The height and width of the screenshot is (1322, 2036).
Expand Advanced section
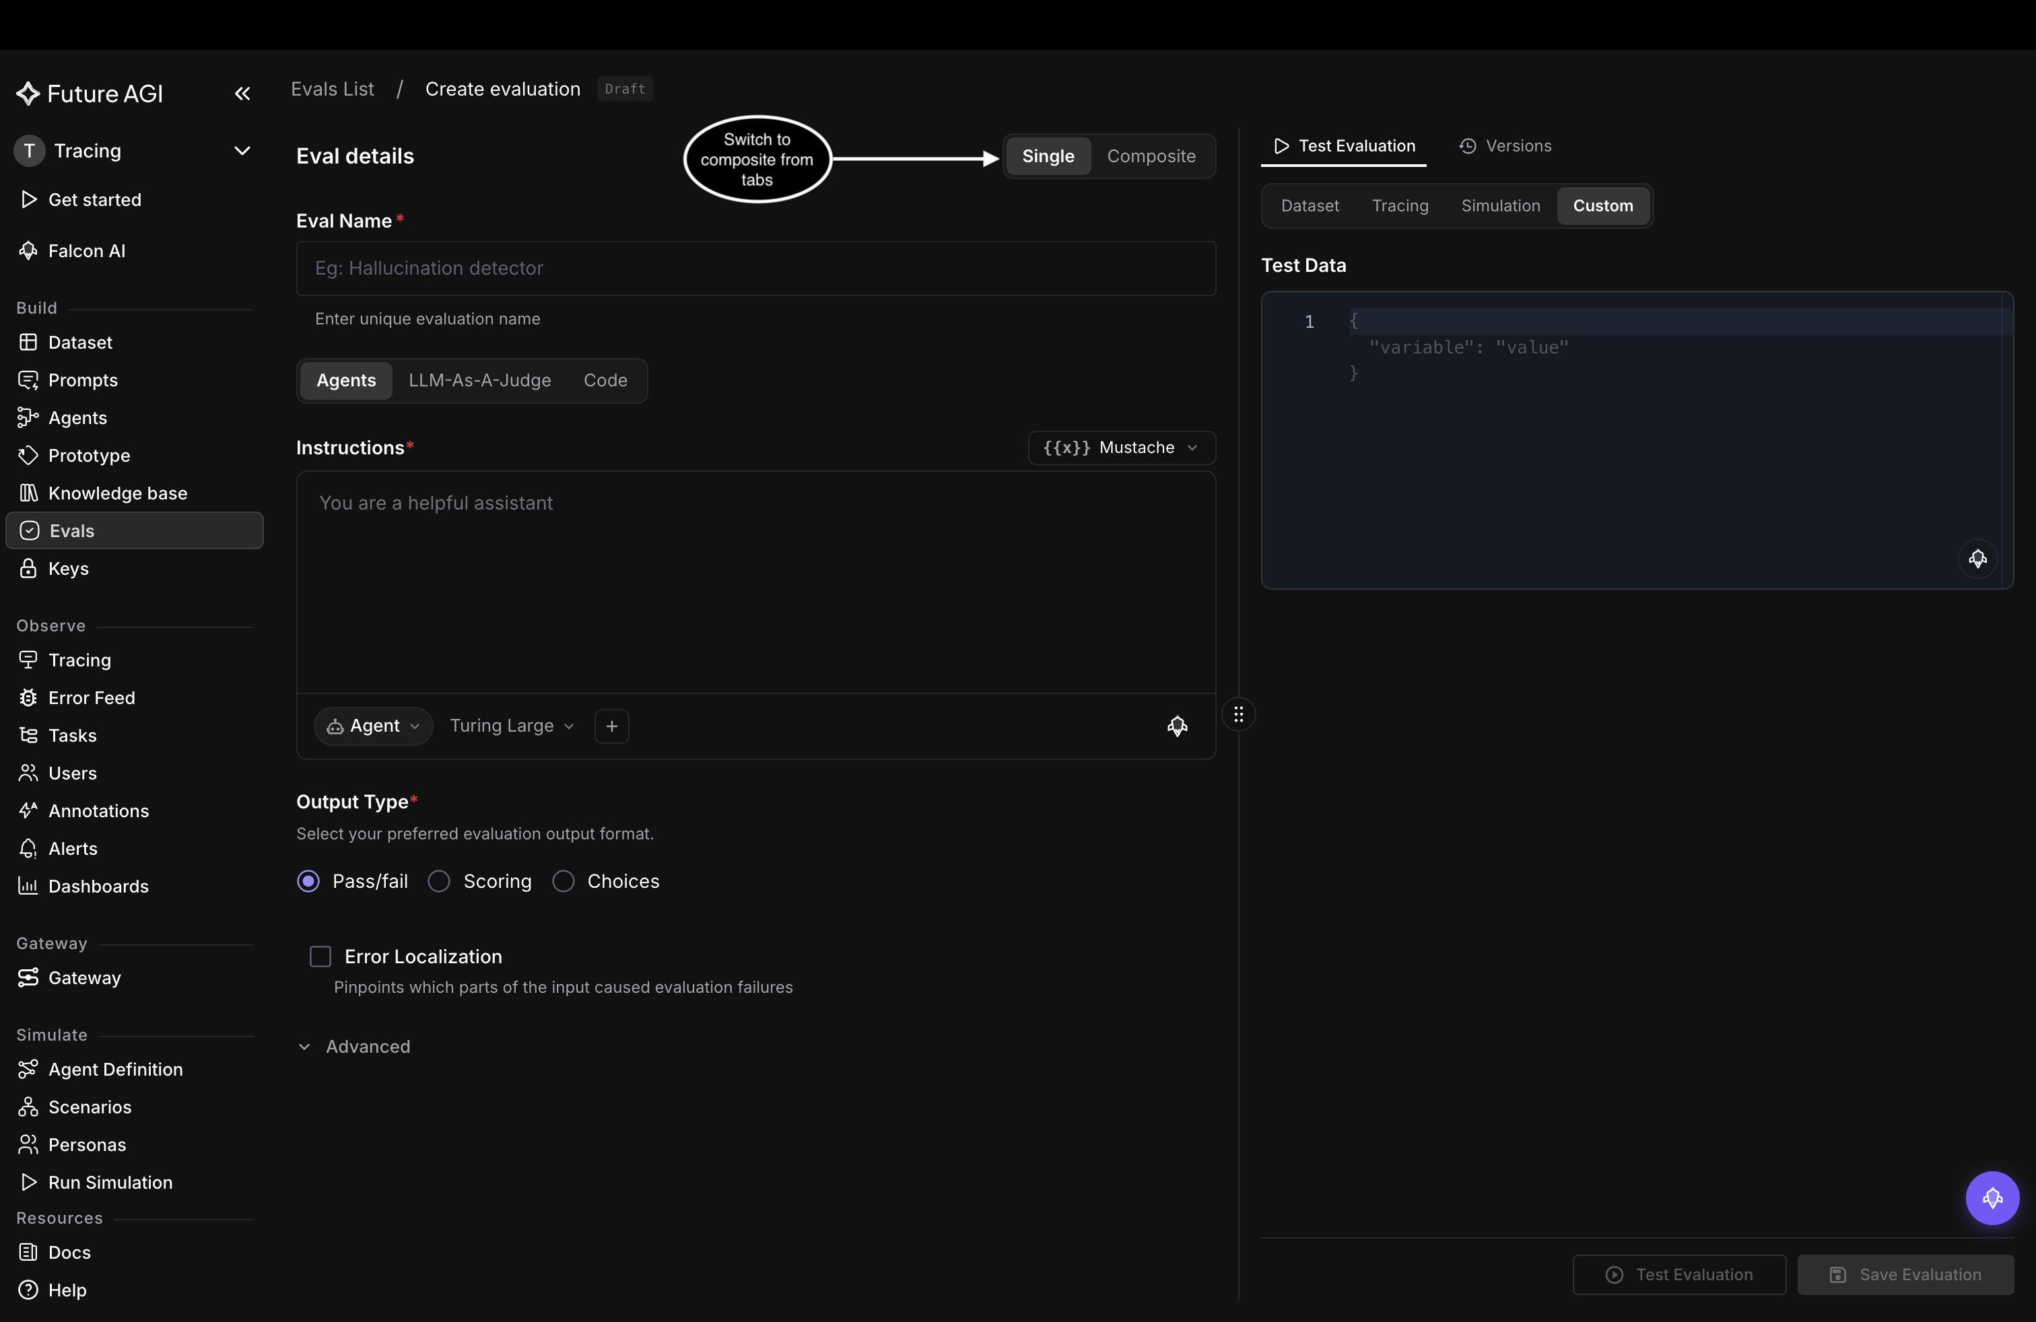tap(353, 1046)
